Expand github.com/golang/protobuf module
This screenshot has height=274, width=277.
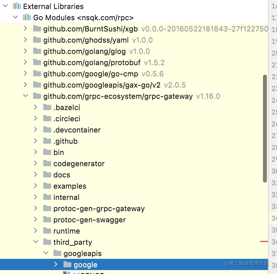coord(26,62)
